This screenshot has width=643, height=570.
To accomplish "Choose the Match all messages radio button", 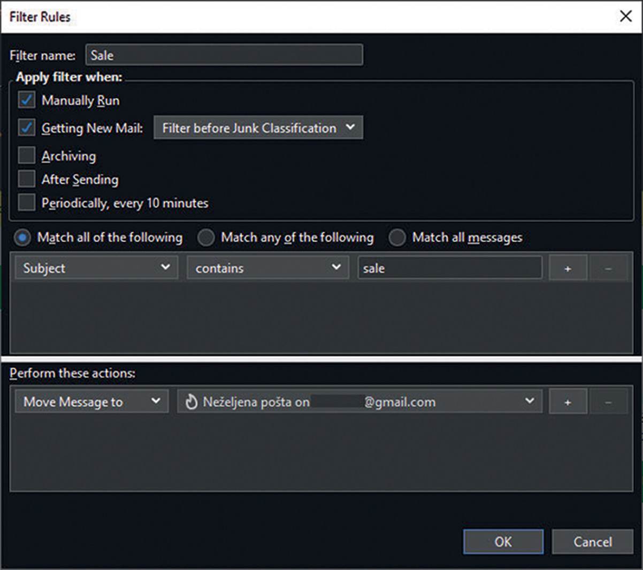I will point(397,237).
